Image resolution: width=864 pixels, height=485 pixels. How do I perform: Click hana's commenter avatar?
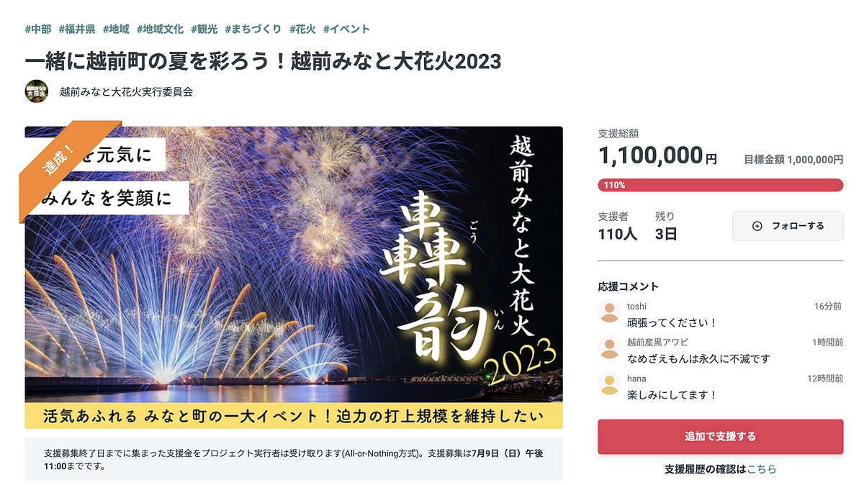click(608, 384)
